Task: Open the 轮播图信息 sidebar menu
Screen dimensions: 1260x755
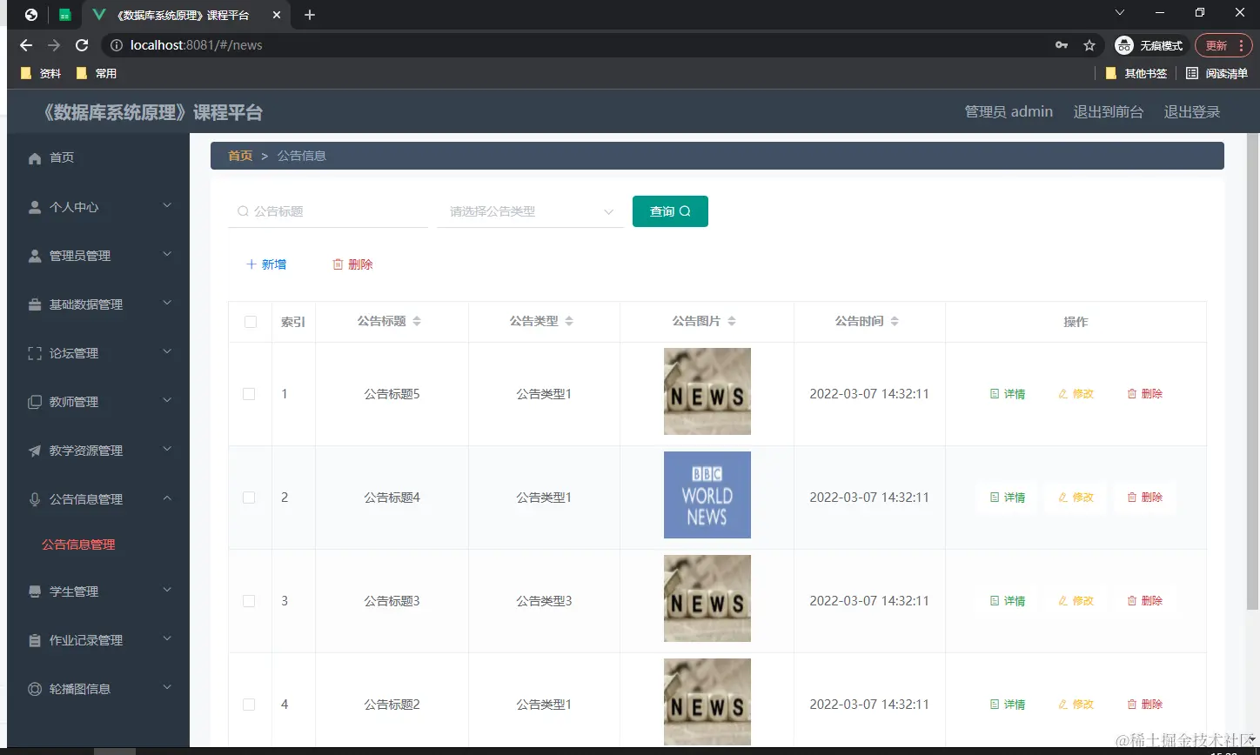Action: coord(98,689)
